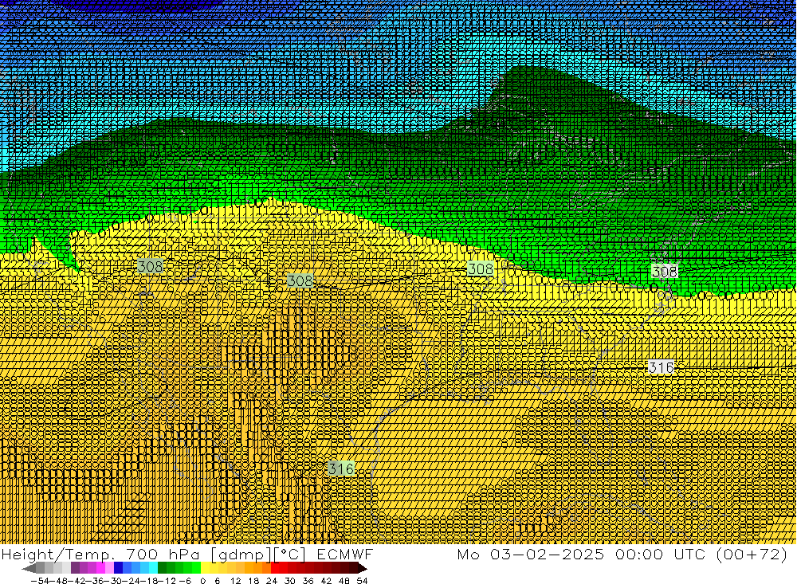Image resolution: width=797 pixels, height=584 pixels.
Task: Click the '-30' legend value
Action: (113, 581)
